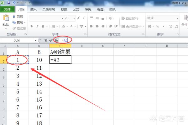The image size is (188, 125).
Task: Toggle Bold formatting button
Action: pyautogui.click(x=31, y=27)
